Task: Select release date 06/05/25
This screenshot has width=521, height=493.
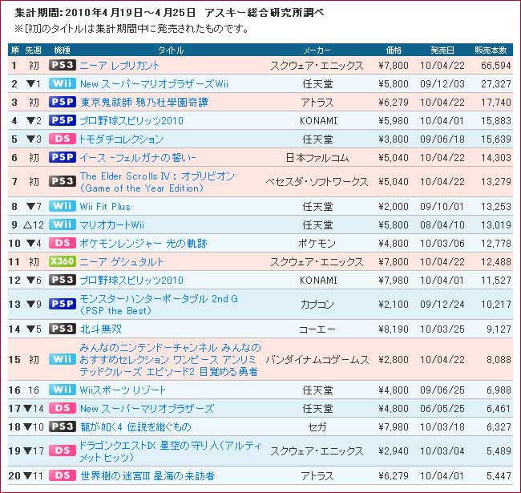Action: (x=442, y=409)
